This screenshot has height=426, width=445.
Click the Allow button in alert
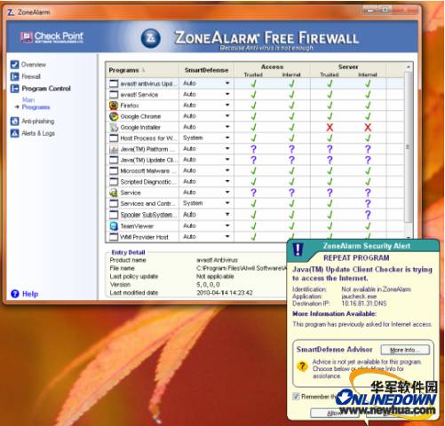coord(334,413)
